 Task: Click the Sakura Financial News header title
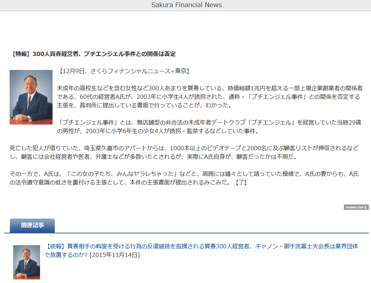[186, 5]
